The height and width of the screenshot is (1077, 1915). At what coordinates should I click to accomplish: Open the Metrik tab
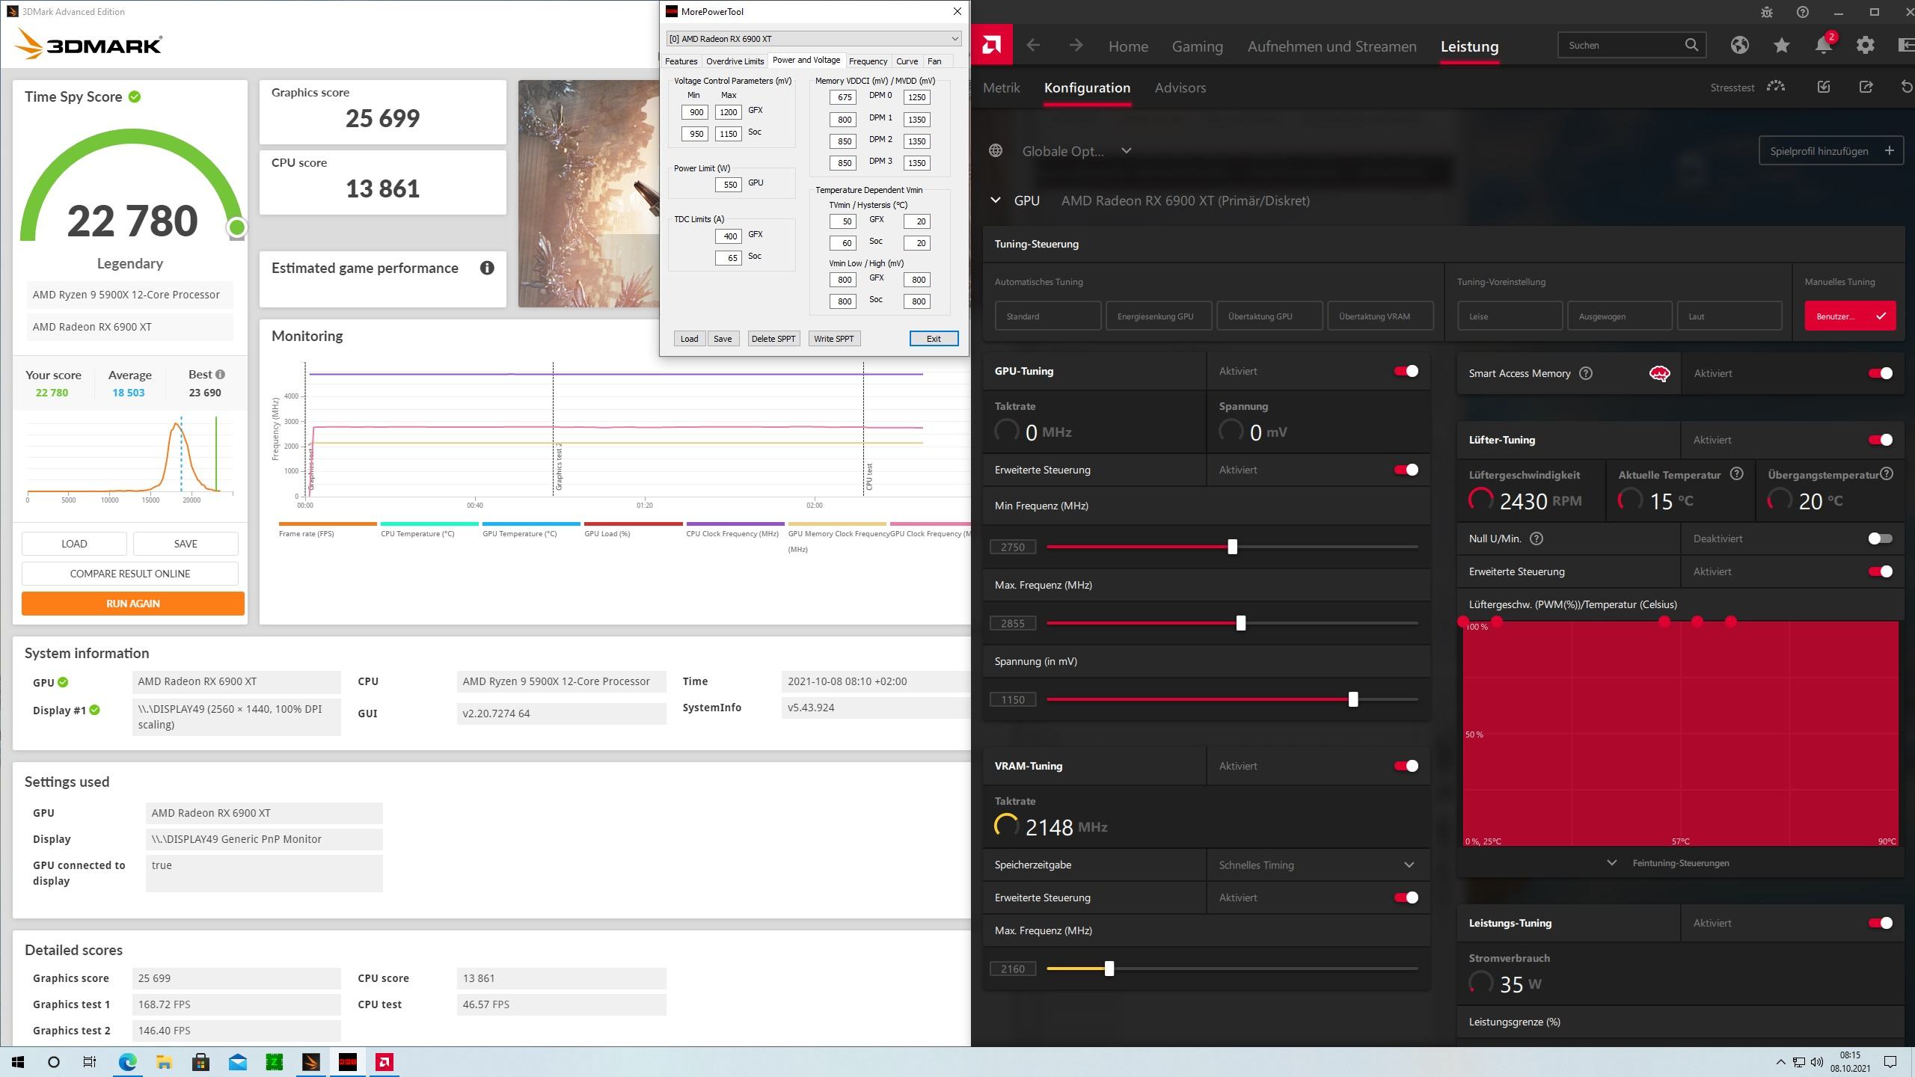[1001, 88]
